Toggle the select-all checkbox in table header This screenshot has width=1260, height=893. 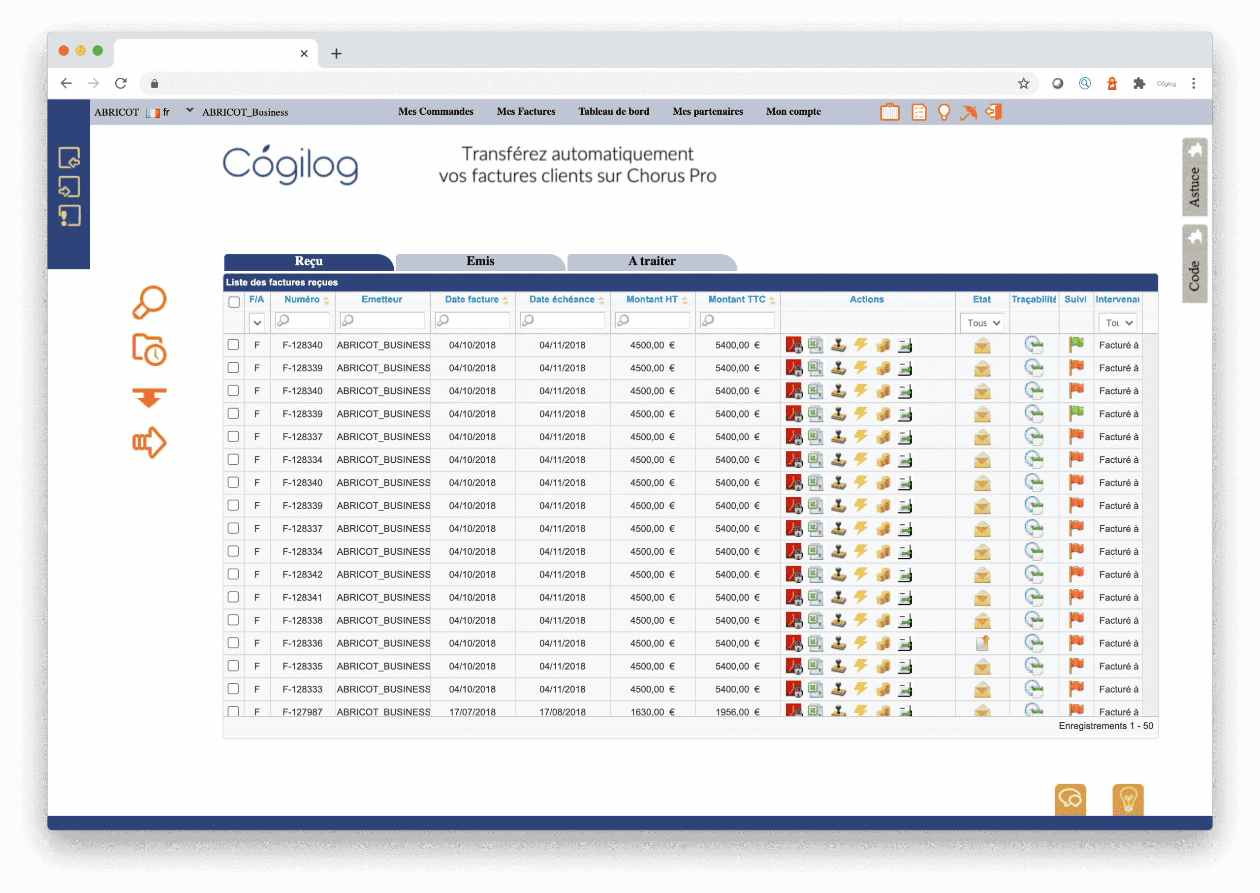point(234,302)
